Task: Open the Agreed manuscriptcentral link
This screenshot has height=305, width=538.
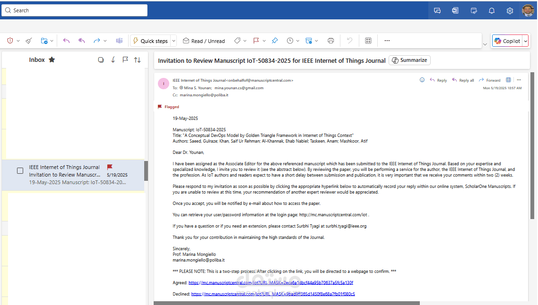Action: [x=271, y=283]
